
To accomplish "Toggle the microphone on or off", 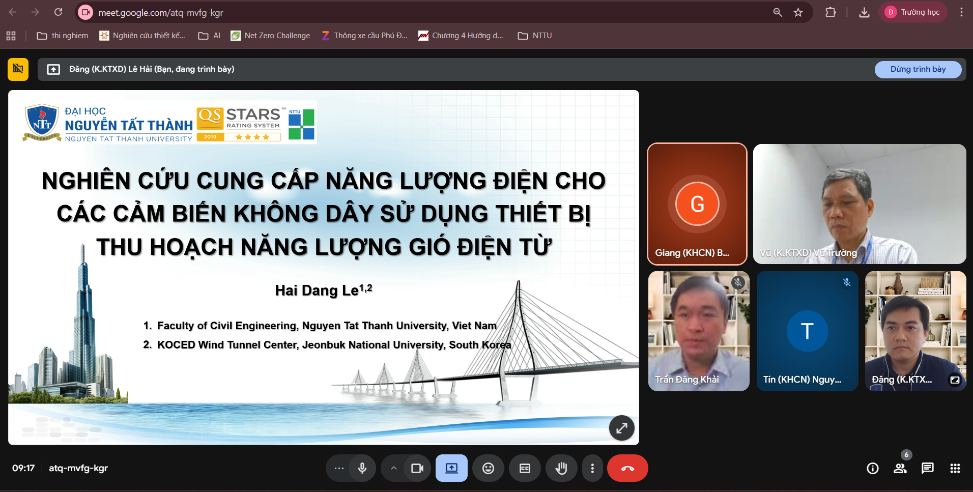I will point(362,468).
